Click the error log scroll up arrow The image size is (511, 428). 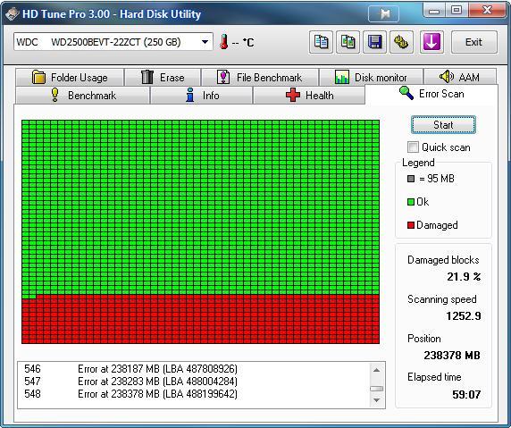coord(376,370)
